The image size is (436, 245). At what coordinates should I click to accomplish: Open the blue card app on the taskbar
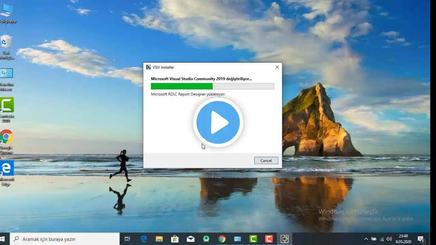coord(237,239)
